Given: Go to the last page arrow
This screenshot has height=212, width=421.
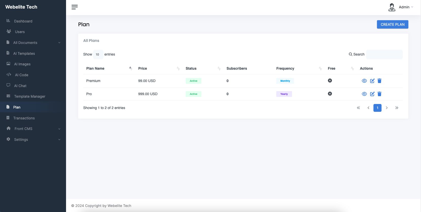Looking at the screenshot, I should pyautogui.click(x=397, y=108).
